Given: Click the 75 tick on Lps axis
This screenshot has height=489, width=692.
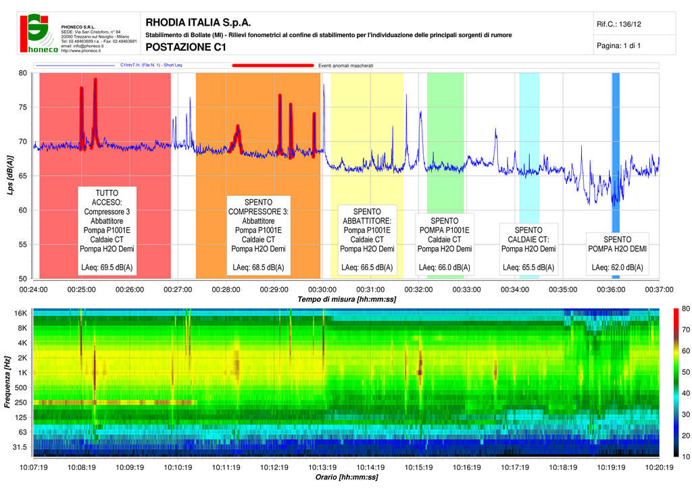Looking at the screenshot, I should pyautogui.click(x=22, y=107).
